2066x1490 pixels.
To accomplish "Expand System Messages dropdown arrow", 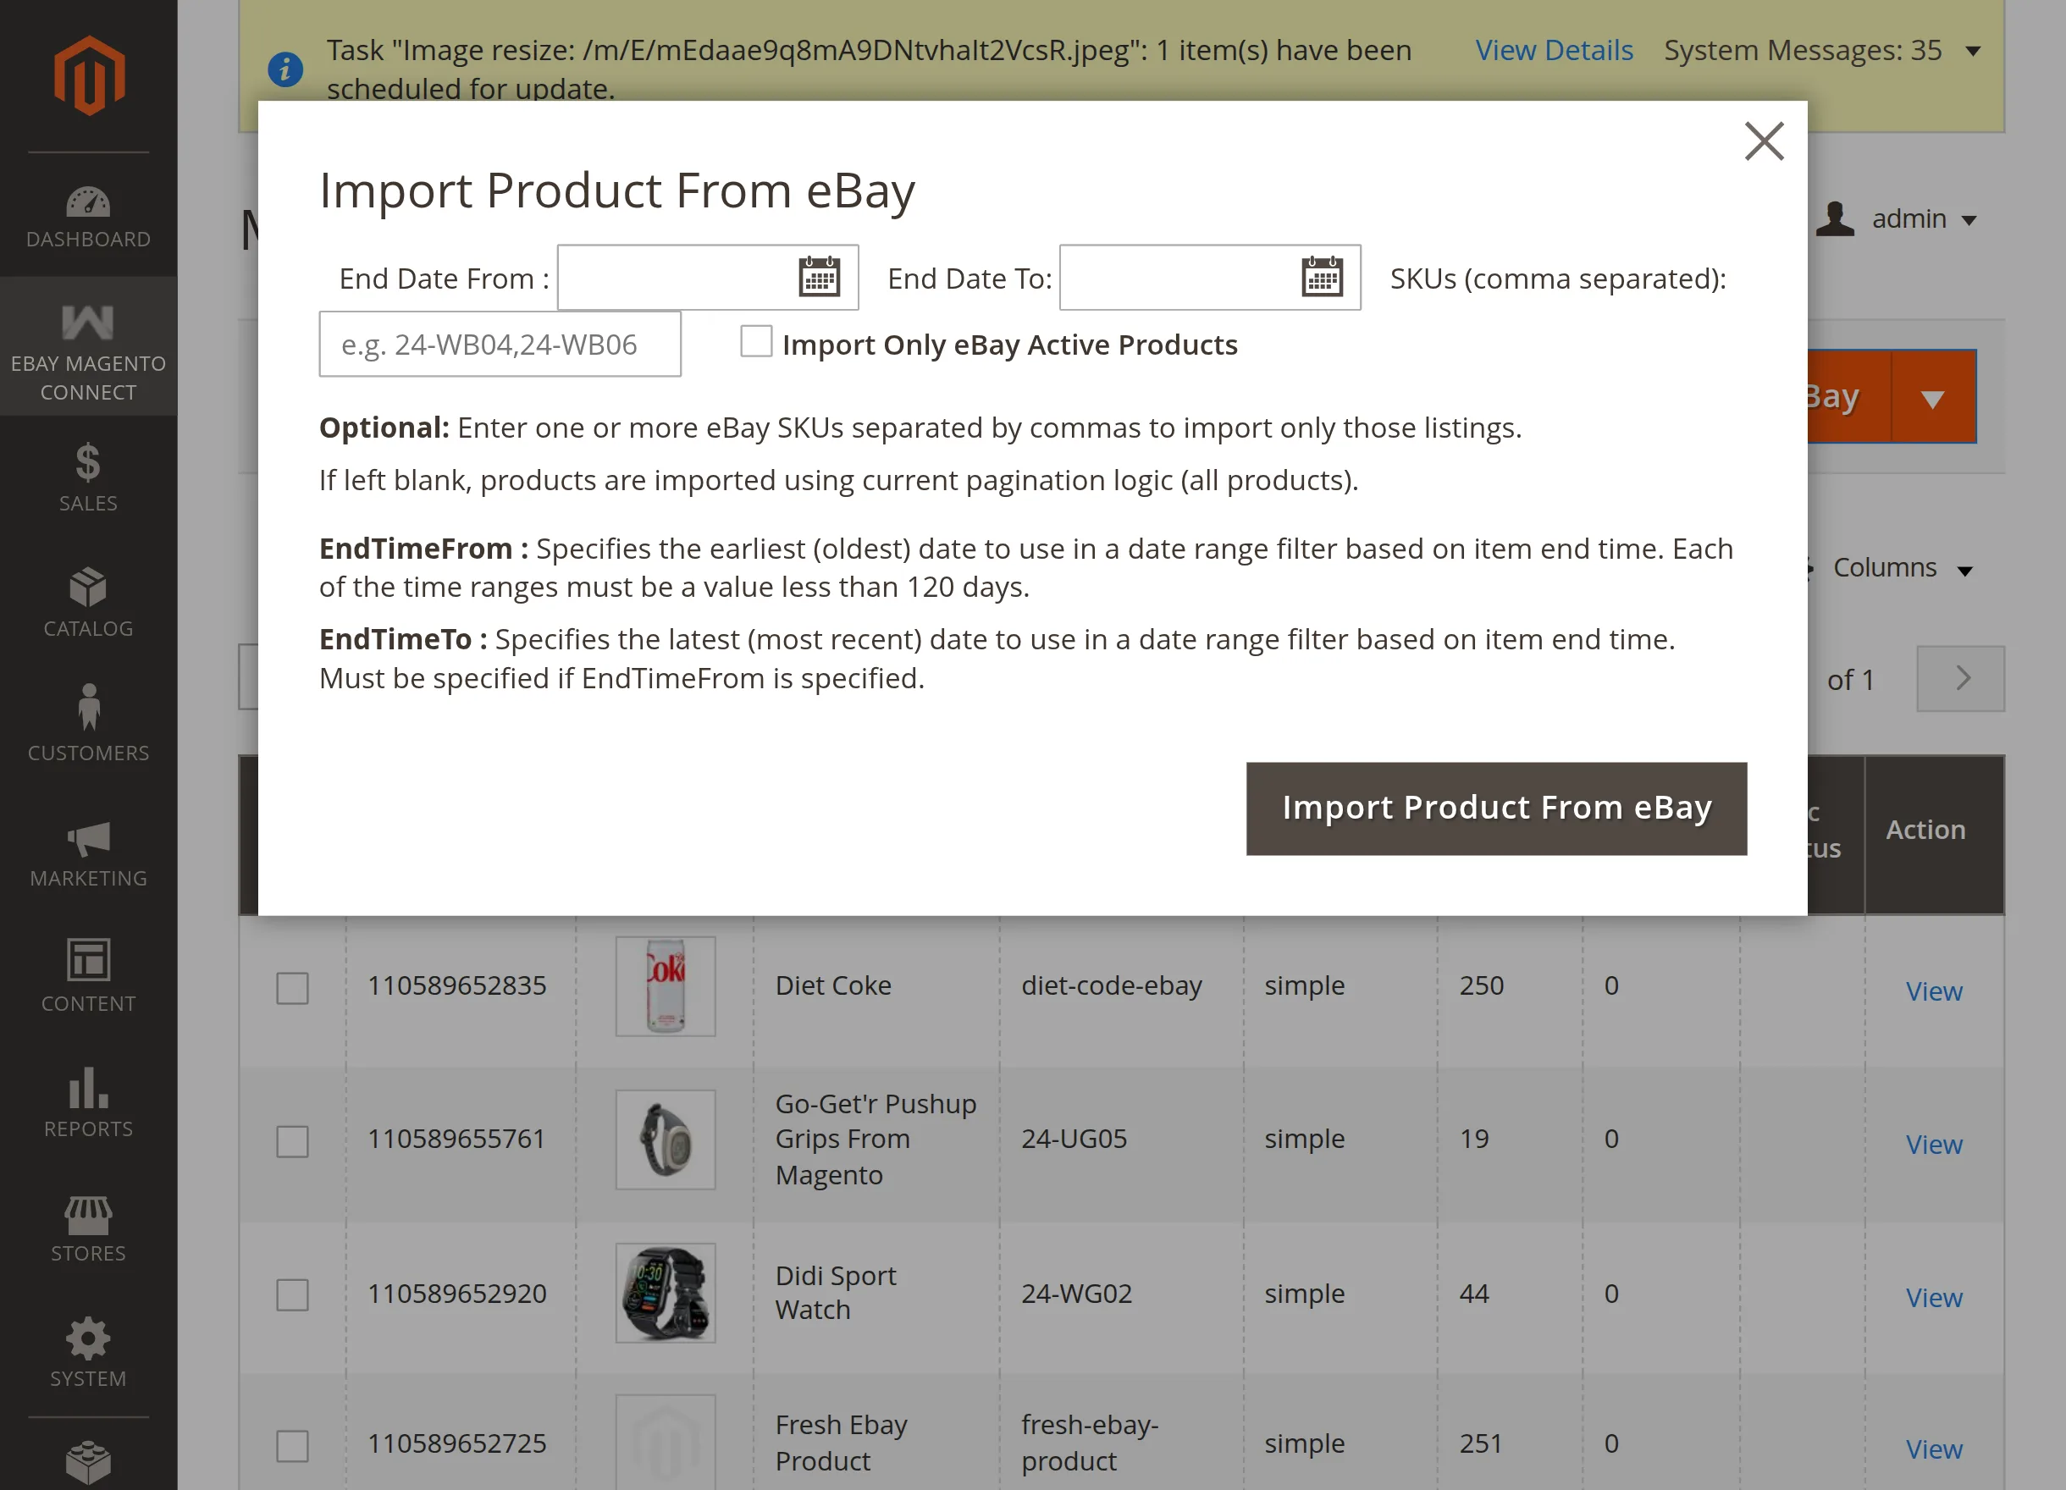I will [1973, 51].
